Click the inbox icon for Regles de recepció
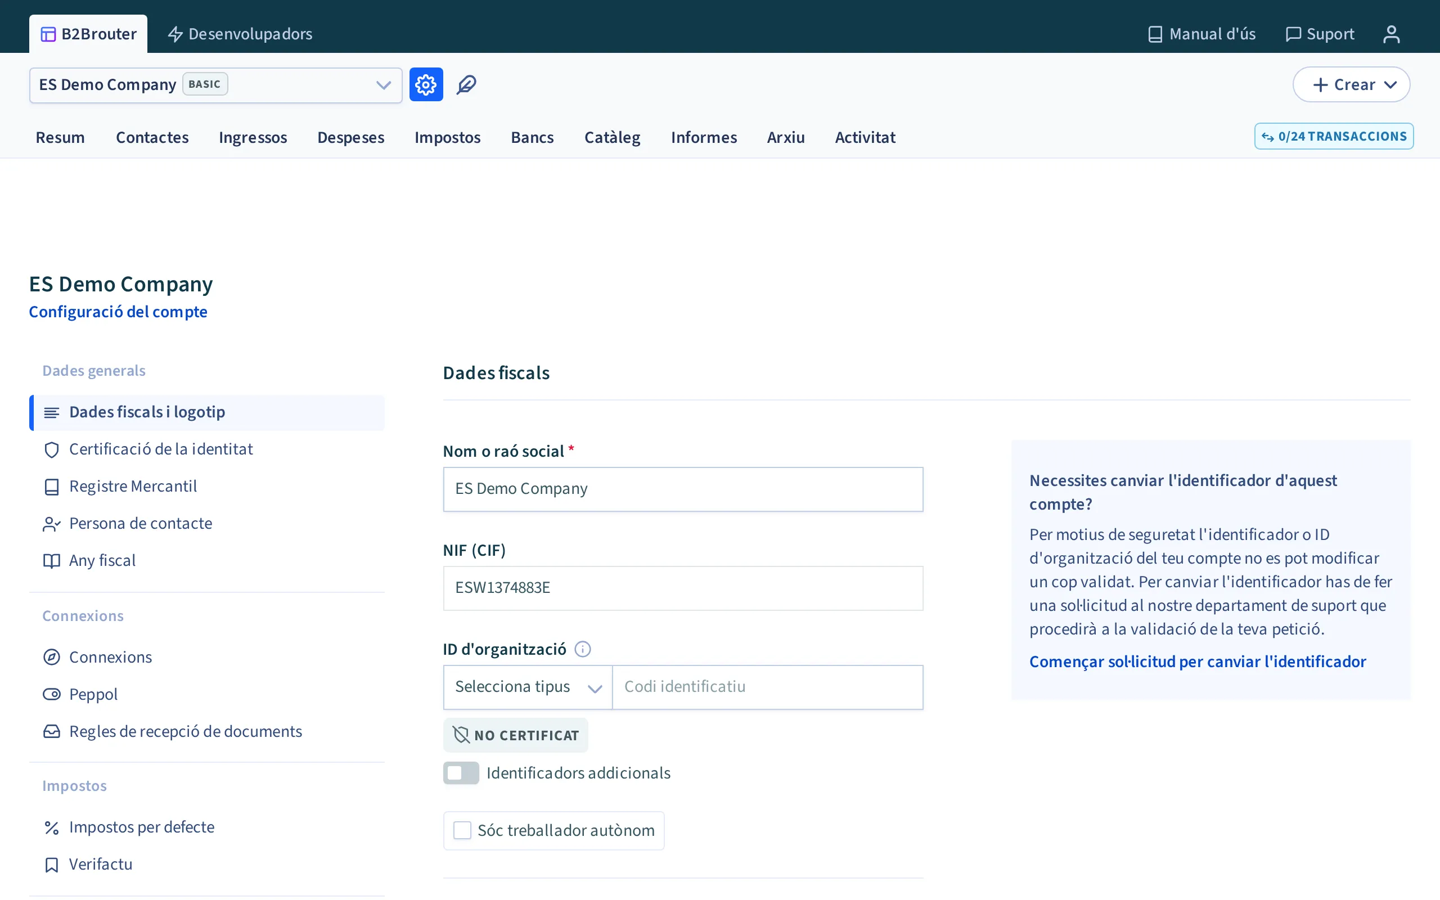The height and width of the screenshot is (900, 1440). pyautogui.click(x=52, y=732)
